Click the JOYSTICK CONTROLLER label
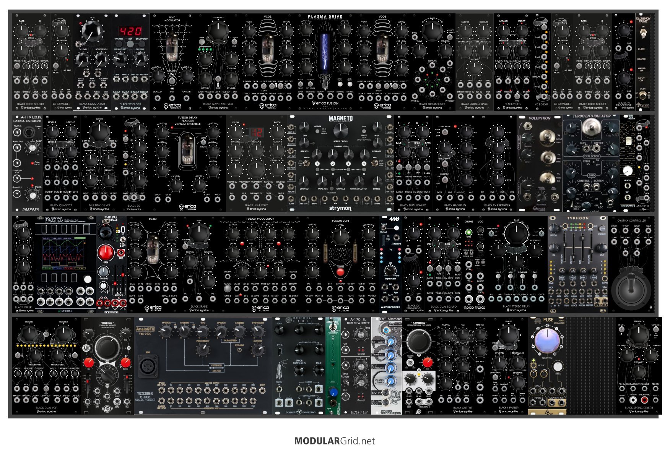 tap(631, 220)
